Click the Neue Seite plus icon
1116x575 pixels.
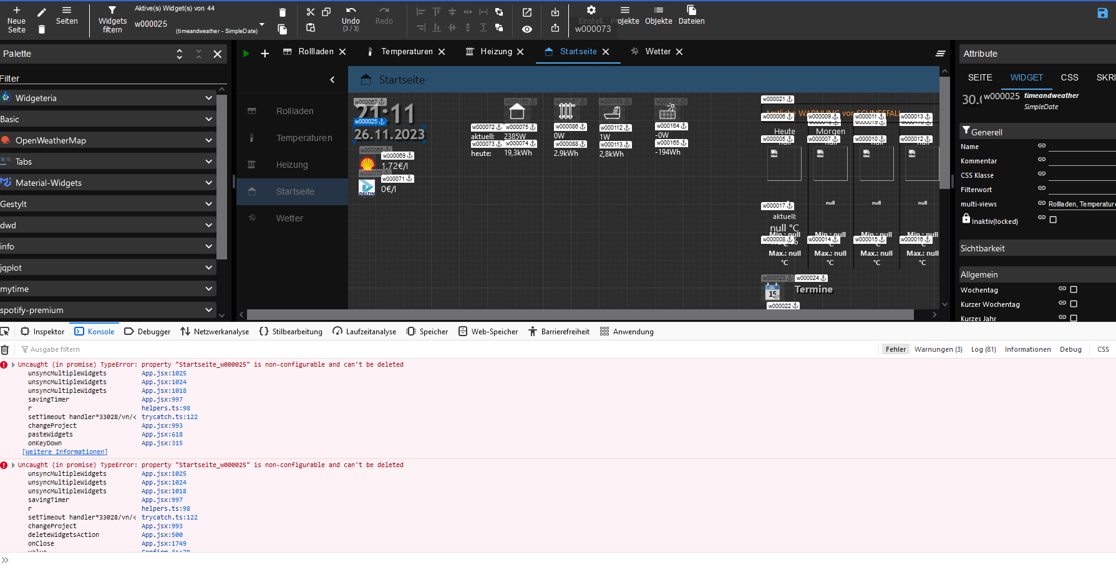[17, 11]
